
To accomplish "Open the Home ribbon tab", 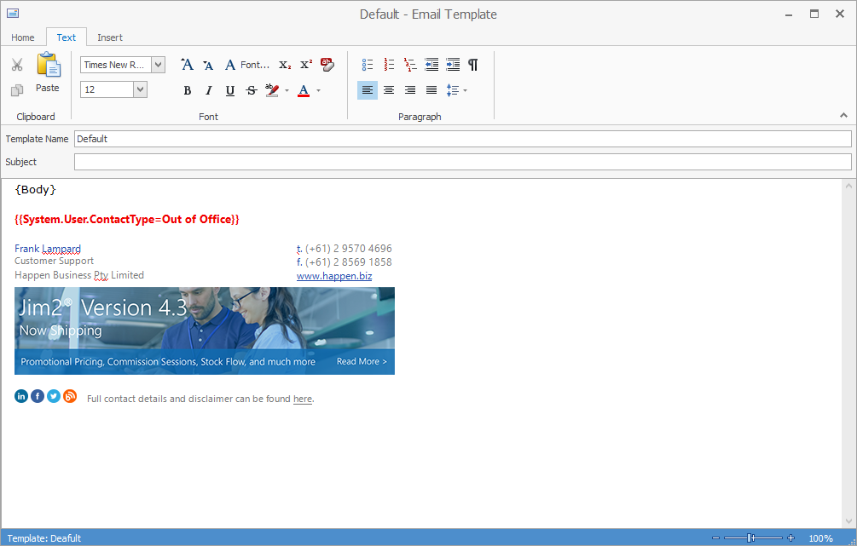I will click(x=22, y=37).
